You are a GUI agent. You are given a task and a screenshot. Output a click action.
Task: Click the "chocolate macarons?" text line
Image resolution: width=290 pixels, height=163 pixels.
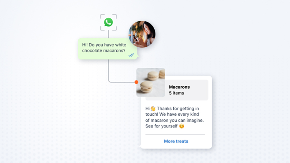point(104,51)
